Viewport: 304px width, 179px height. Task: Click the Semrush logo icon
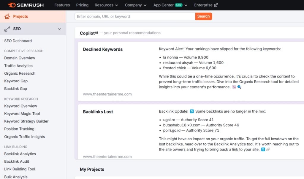tap(12, 5)
